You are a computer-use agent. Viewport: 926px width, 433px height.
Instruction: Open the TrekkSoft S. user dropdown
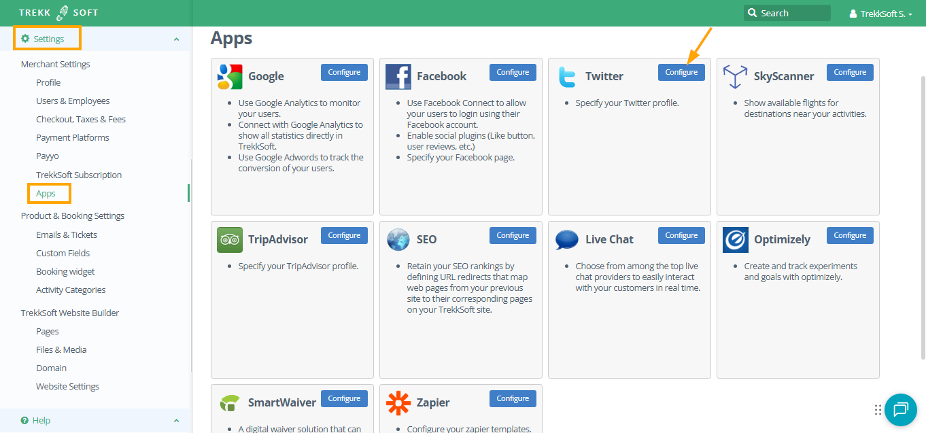click(x=882, y=14)
